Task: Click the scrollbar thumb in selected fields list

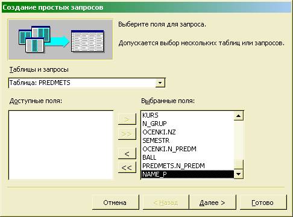Action: coord(239,165)
